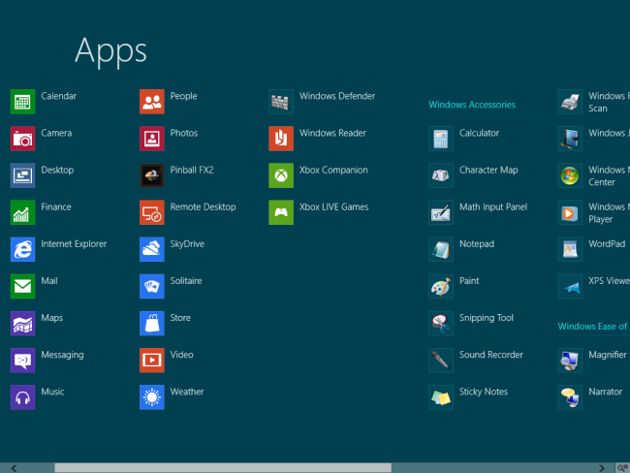Screen dimensions: 630x473
Task: Click the "Pinball FX2" label
Action: [192, 170]
